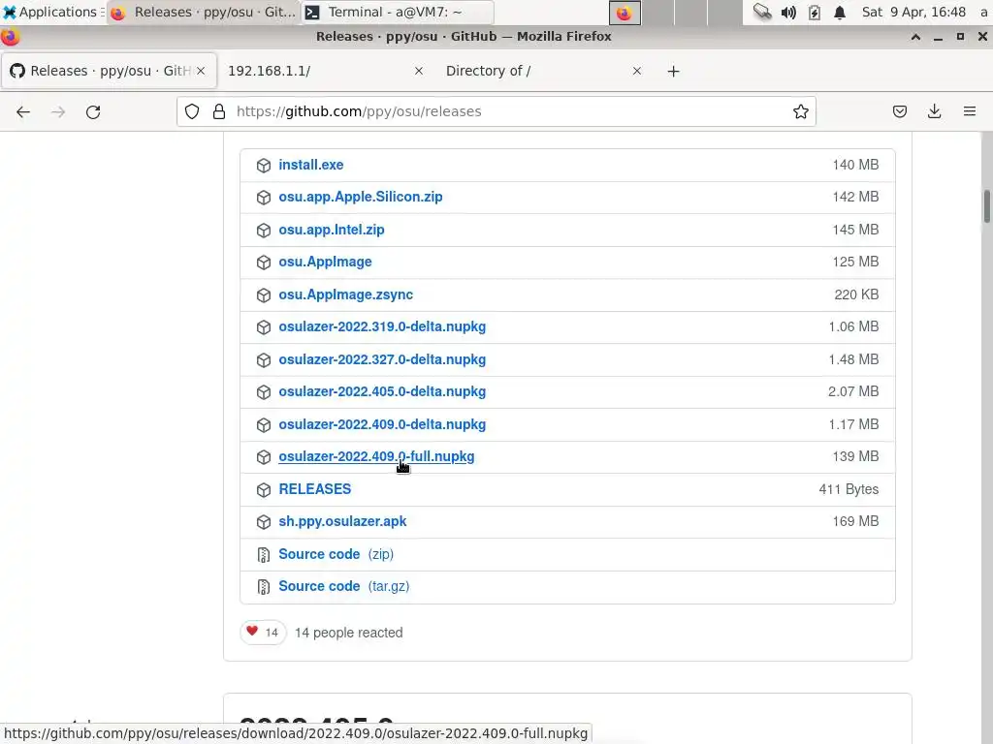Image resolution: width=993 pixels, height=744 pixels.
Task: Switch to Terminal window in taskbar
Action: point(396,12)
